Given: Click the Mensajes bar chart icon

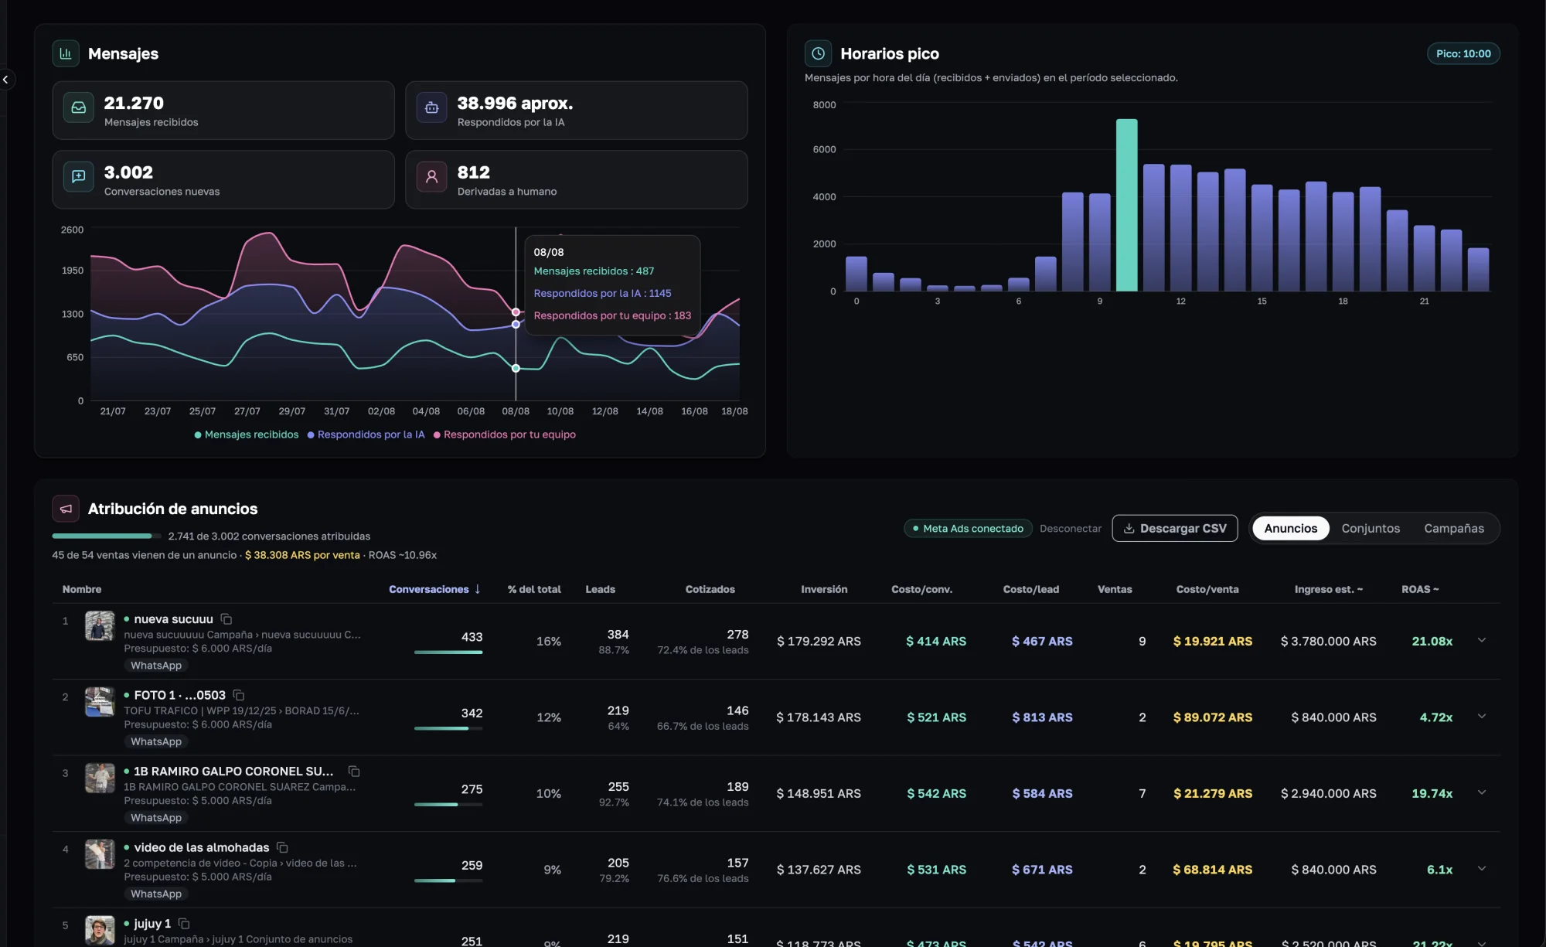Looking at the screenshot, I should point(66,53).
